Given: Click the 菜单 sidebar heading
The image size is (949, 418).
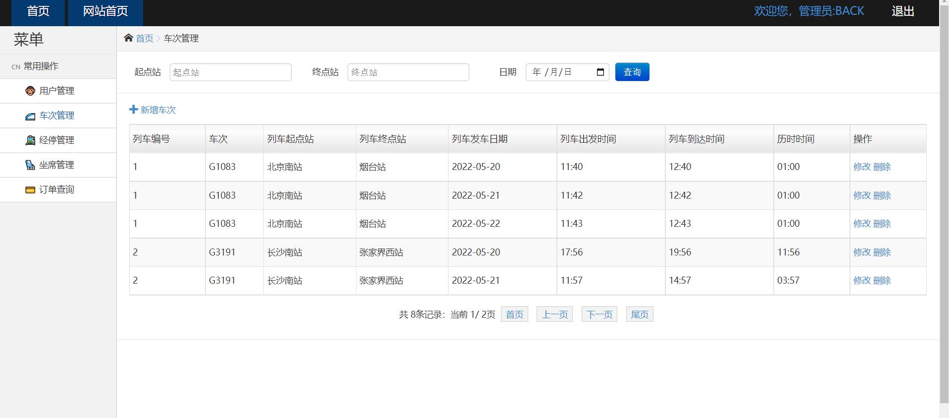Looking at the screenshot, I should pyautogui.click(x=29, y=40).
